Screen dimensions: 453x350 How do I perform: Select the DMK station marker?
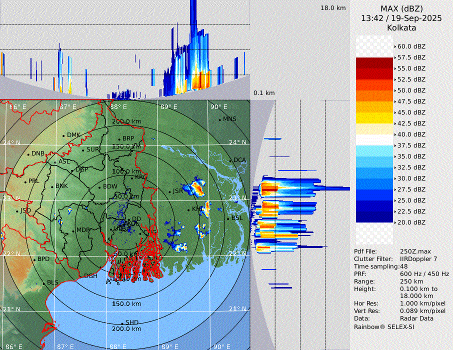[x=64, y=135]
